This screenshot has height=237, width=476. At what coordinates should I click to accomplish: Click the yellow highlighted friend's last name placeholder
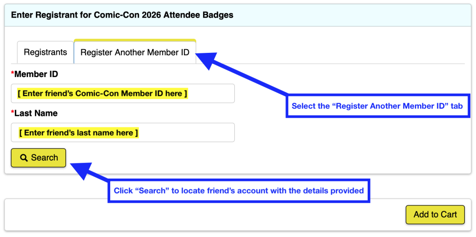pos(79,133)
